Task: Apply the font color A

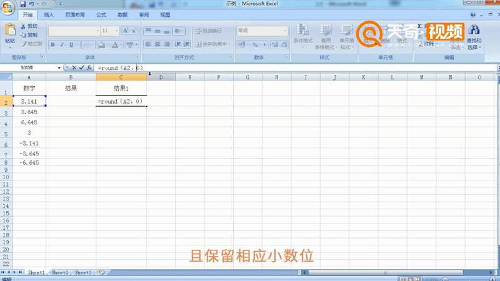Action: pyautogui.click(x=115, y=44)
